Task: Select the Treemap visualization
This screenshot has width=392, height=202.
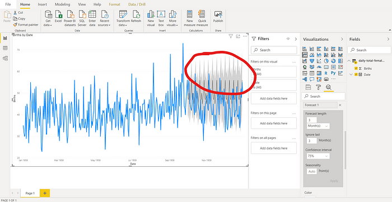Action: tap(340, 61)
